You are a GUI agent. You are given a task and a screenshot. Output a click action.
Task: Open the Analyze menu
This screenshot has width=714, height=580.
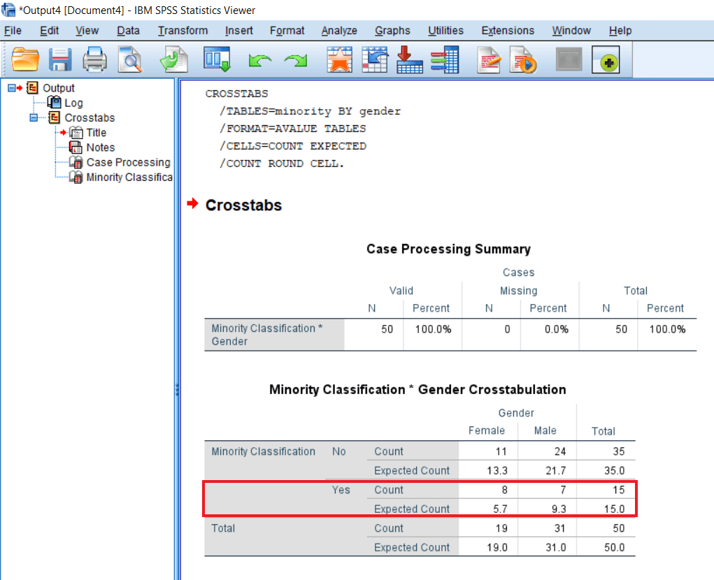click(x=339, y=31)
